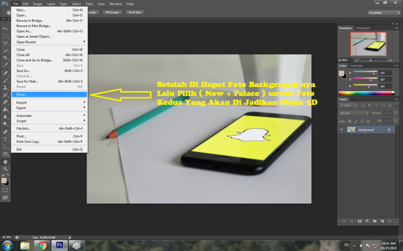Open the Filter menu
This screenshot has width=403, height=251.
(89, 4)
